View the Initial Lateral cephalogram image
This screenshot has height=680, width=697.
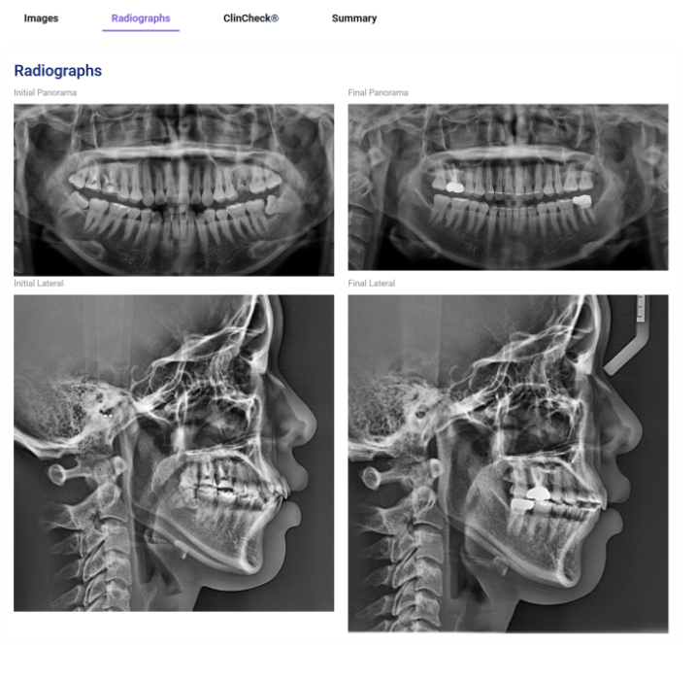click(x=174, y=453)
